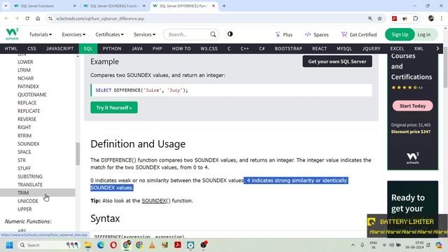Select the HTML topic tab
The width and height of the screenshot is (448, 252).
click(11, 48)
